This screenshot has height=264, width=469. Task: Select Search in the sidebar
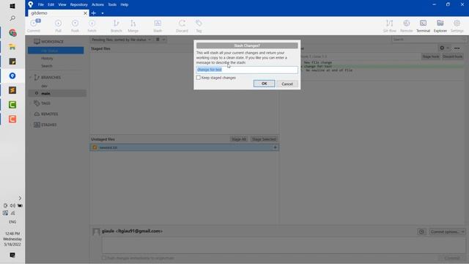coord(47,66)
